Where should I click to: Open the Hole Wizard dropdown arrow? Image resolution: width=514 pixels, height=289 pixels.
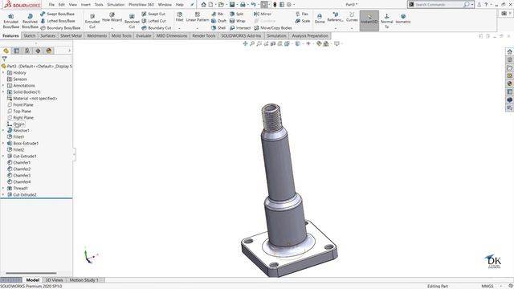click(112, 29)
